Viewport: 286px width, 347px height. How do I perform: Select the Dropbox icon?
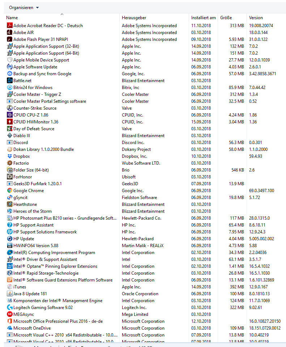9,156
